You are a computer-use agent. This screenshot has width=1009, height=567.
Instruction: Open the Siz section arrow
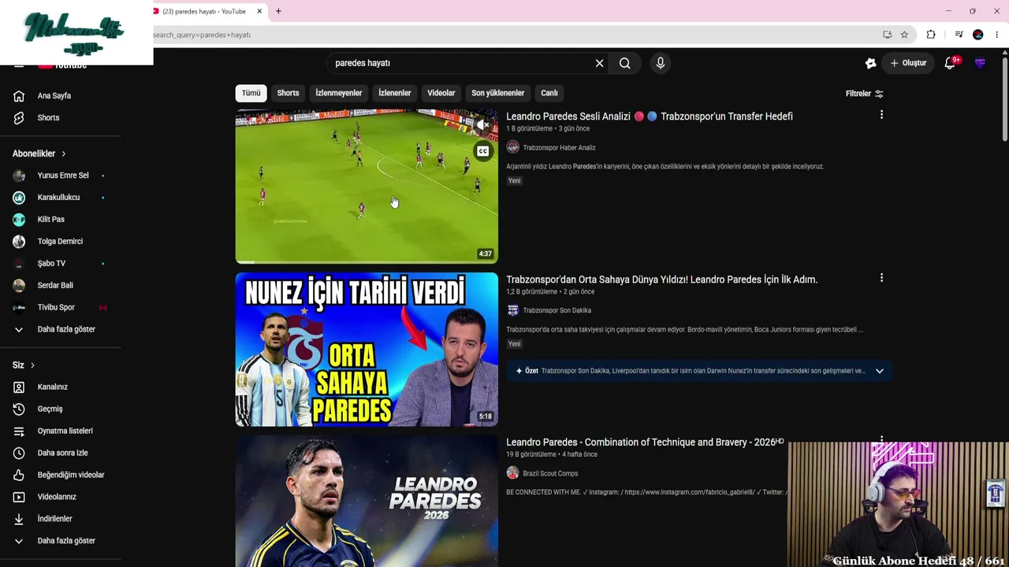point(32,365)
